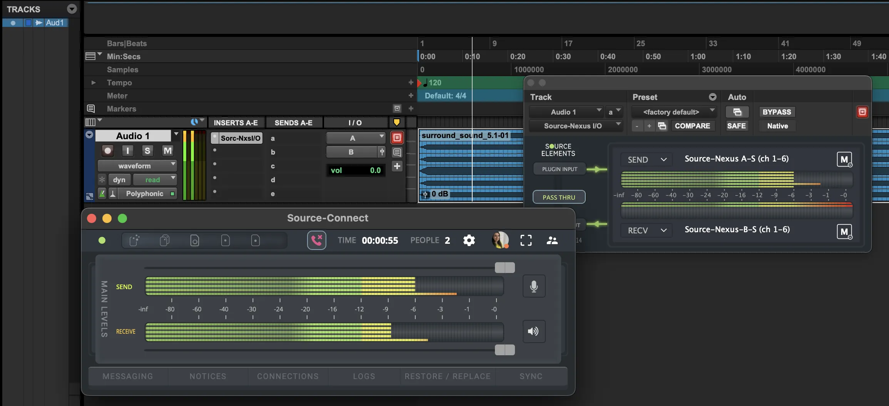Click the file-with-circle icon in Source-Connect toolbar
889x406 pixels.
195,241
